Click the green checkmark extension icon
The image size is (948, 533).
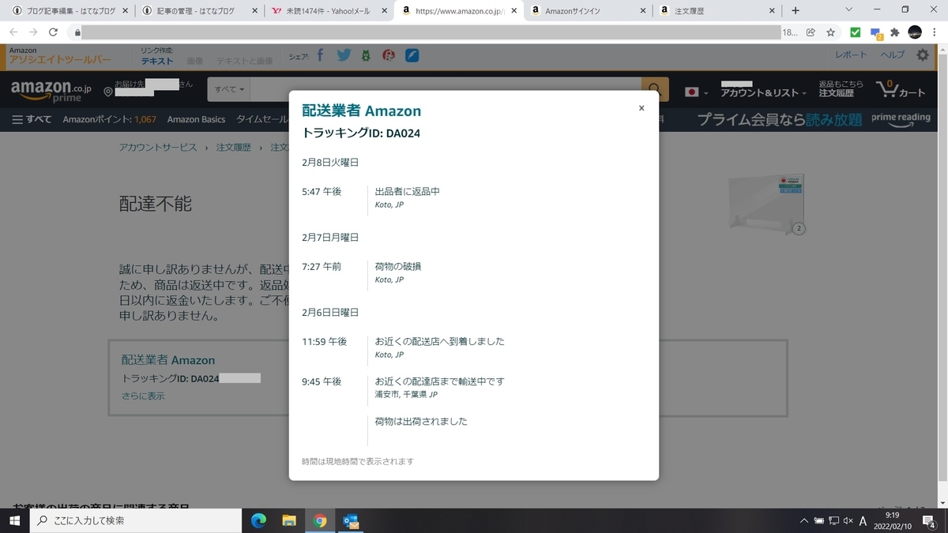click(x=855, y=32)
